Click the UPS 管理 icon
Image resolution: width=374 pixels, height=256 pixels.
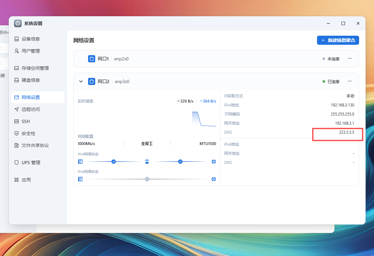pos(17,163)
